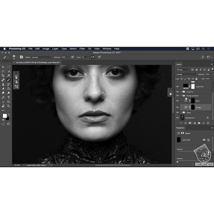Open the Image menu
Image resolution: width=214 pixels, height=214 pixels.
46,49
